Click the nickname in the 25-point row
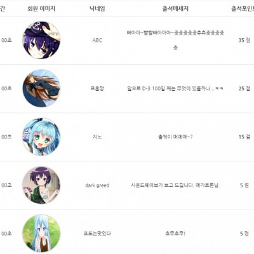The height and width of the screenshot is (254, 254). (x=97, y=88)
